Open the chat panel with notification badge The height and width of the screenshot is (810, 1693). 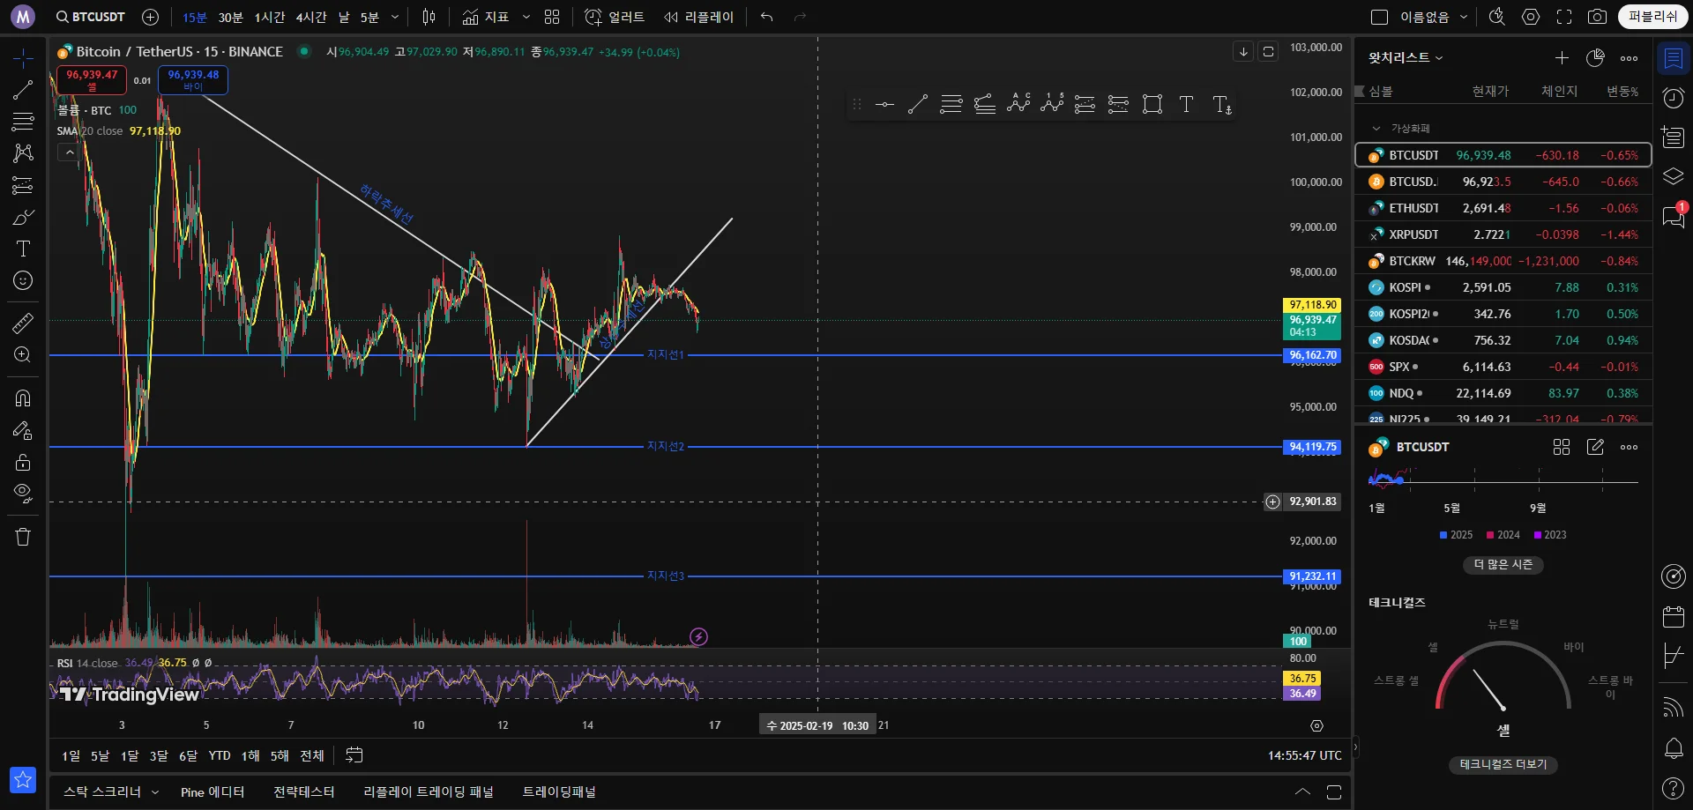[x=1673, y=216]
